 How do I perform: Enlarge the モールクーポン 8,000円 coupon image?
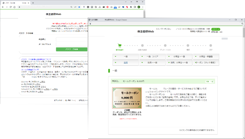pyautogui.click(x=127, y=98)
